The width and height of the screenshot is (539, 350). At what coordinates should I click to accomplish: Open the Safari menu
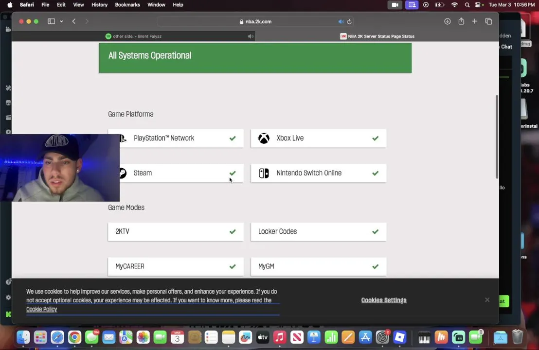pyautogui.click(x=27, y=5)
